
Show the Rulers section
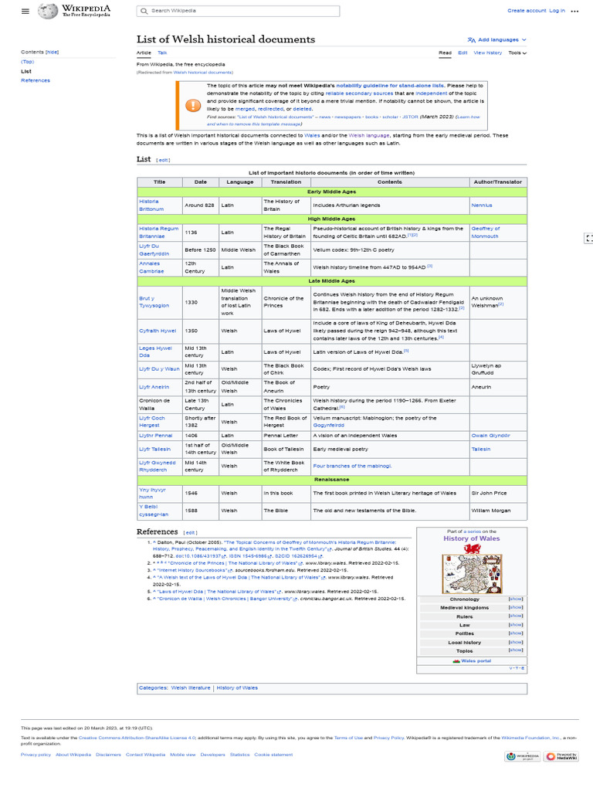pos(515,616)
